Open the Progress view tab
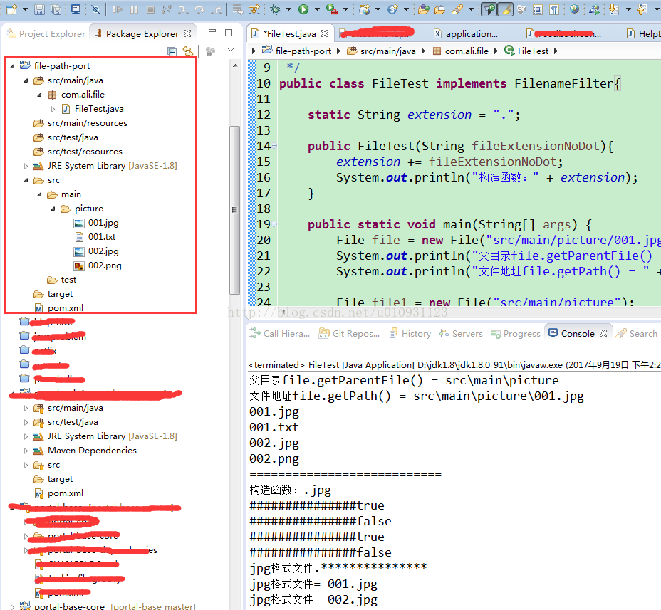This screenshot has height=610, width=661. [515, 334]
